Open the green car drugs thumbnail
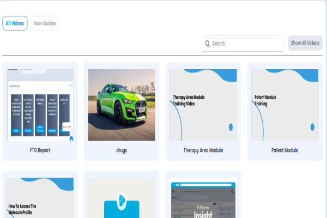This screenshot has height=218, width=327. pos(122,105)
